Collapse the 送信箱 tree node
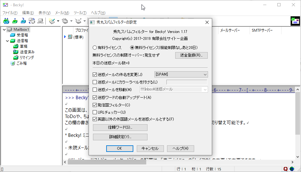301x172 pixels. point(7,41)
